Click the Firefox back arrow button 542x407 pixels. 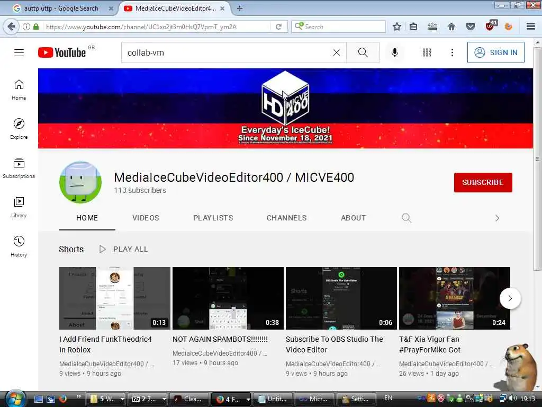coord(11,26)
